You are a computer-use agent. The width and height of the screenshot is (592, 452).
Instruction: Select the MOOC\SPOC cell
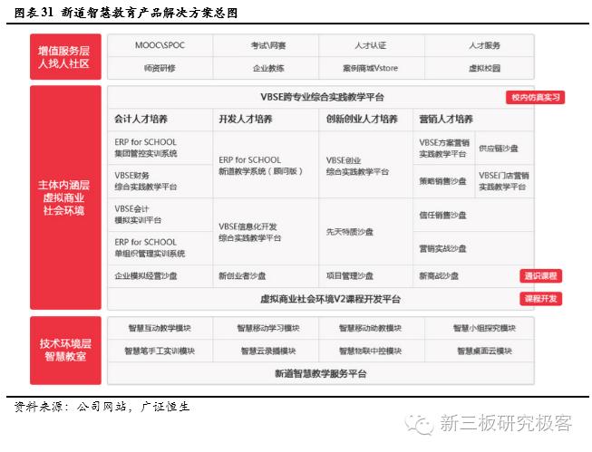pos(160,45)
